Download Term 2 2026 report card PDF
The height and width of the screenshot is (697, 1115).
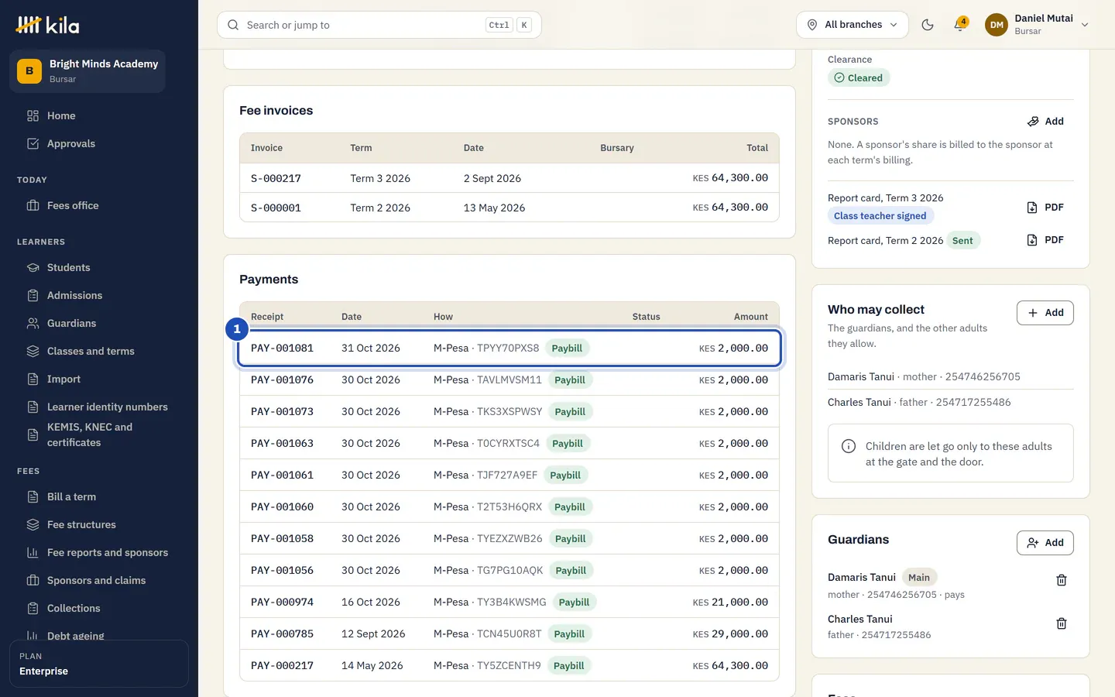(1045, 240)
